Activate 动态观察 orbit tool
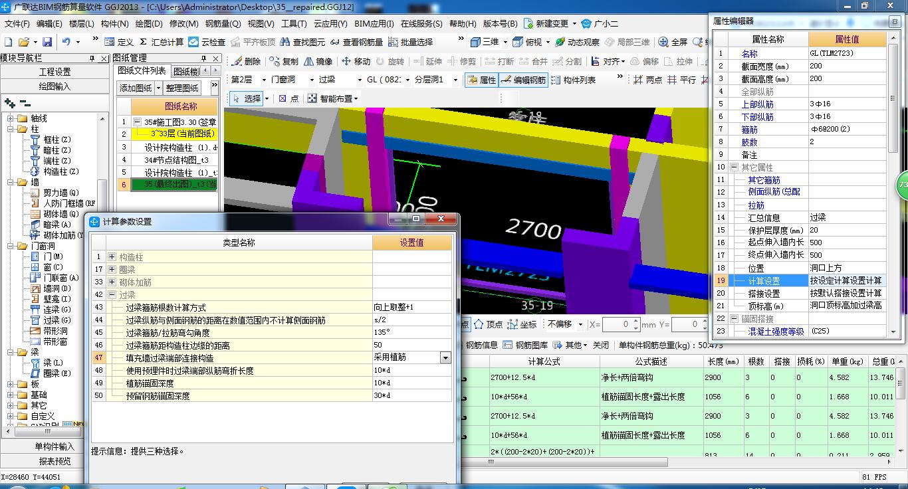 (577, 42)
